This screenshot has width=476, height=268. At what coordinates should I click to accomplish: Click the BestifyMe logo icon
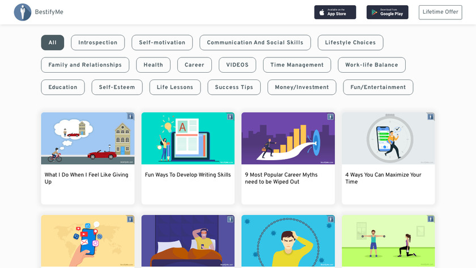(23, 12)
